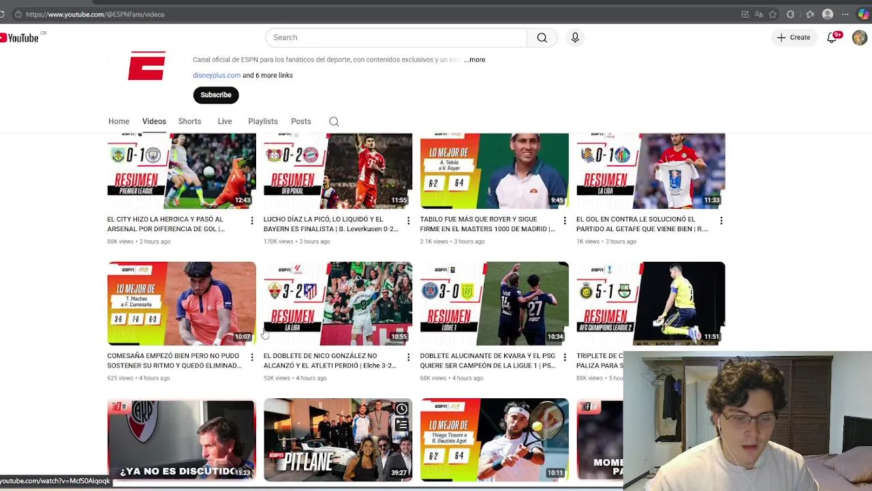Open options menu for El Gol En Contra video
This screenshot has height=491, width=872.
coord(721,220)
